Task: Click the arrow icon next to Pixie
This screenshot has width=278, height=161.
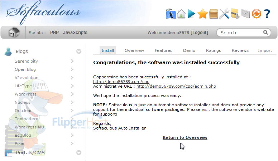Action: [72, 143]
